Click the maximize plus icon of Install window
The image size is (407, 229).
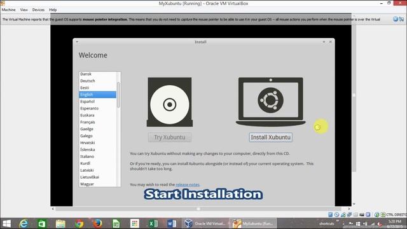point(324,42)
